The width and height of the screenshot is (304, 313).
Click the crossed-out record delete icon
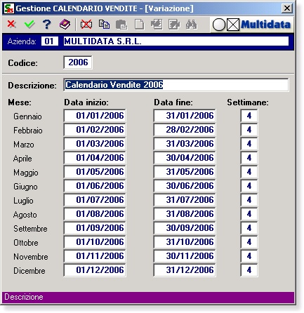tap(86, 25)
